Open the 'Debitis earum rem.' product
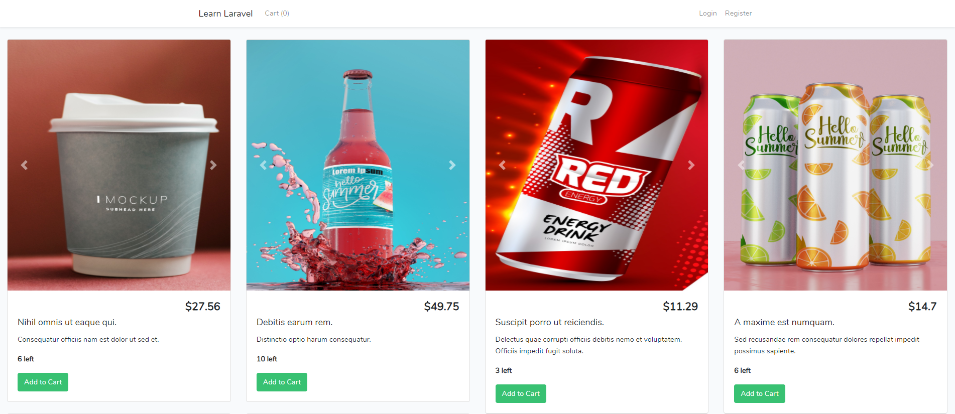Image resolution: width=955 pixels, height=414 pixels. click(x=294, y=322)
